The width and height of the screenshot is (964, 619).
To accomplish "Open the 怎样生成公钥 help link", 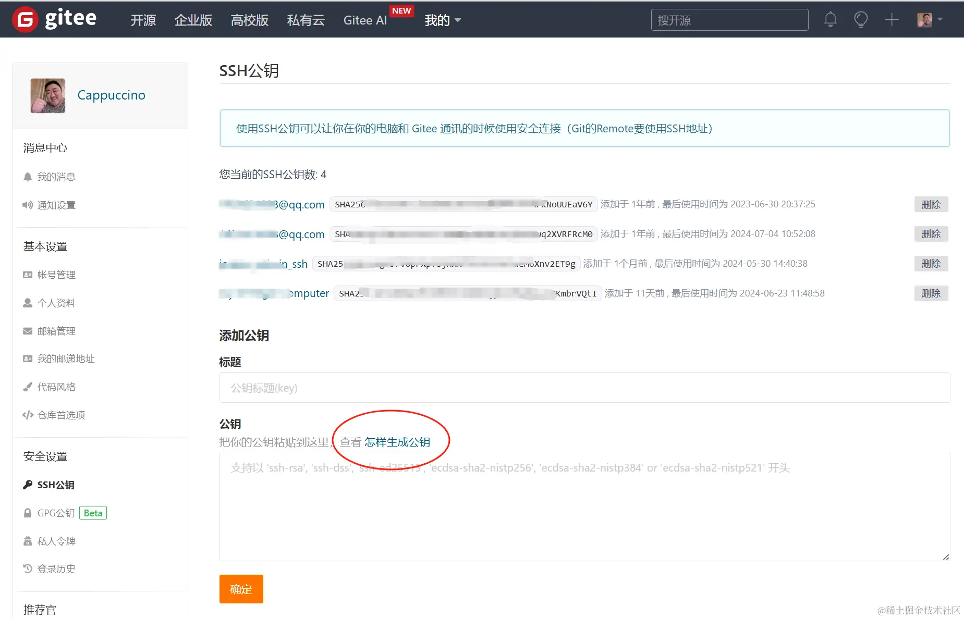I will pos(397,442).
